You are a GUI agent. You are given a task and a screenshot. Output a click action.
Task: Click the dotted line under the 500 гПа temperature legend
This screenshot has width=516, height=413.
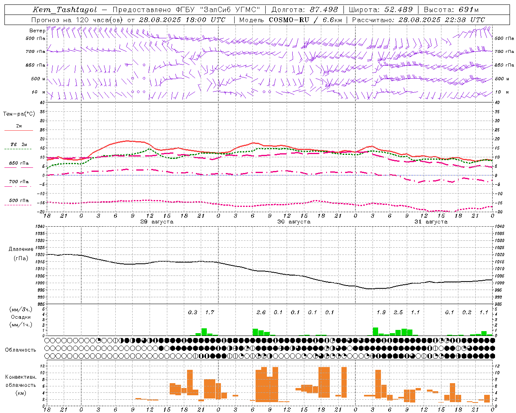point(19,205)
